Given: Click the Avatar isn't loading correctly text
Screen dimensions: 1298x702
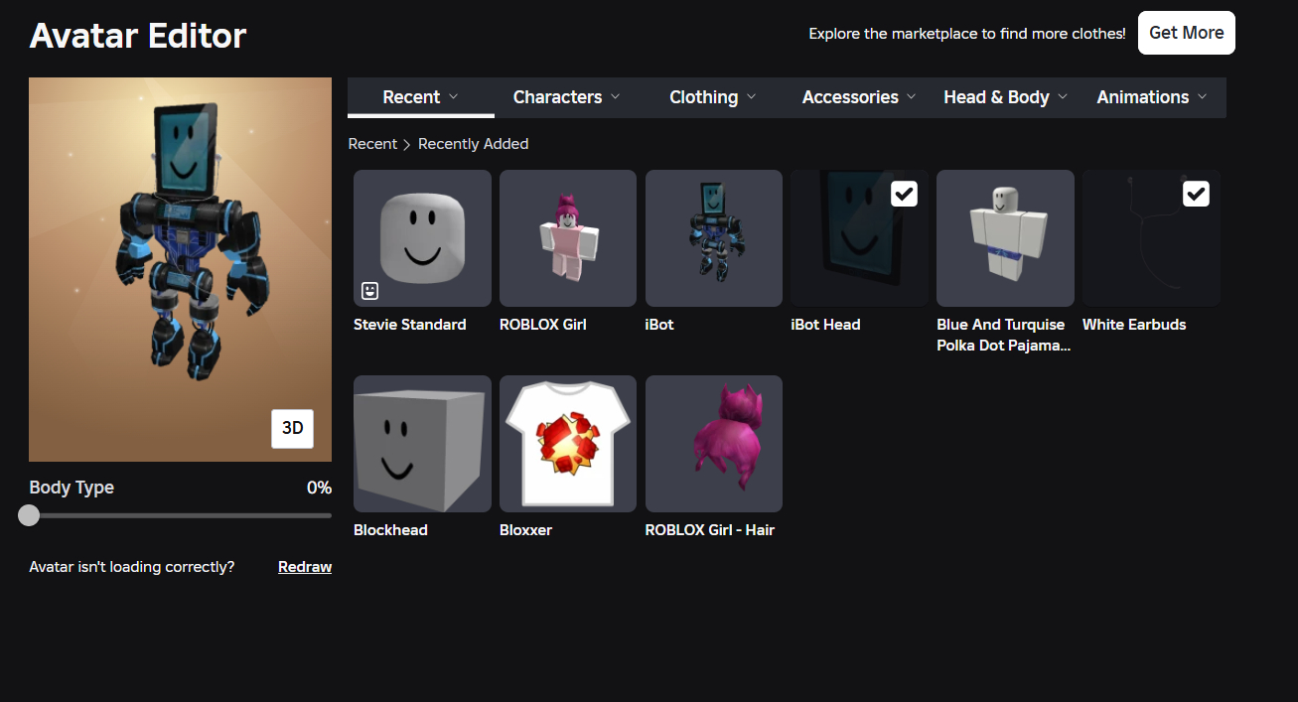Looking at the screenshot, I should point(132,567).
